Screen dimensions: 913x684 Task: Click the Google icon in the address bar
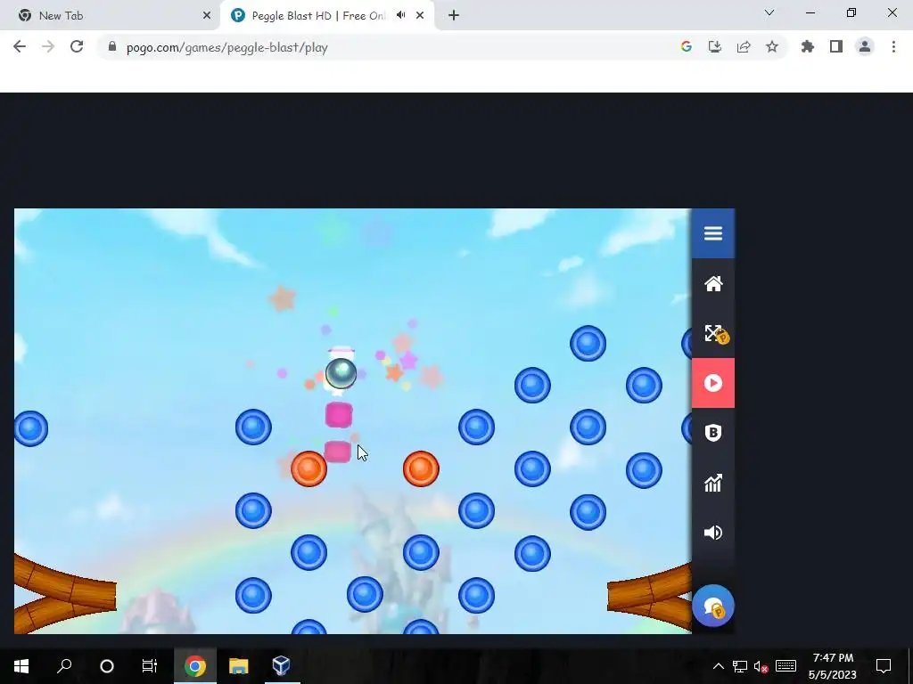[686, 47]
